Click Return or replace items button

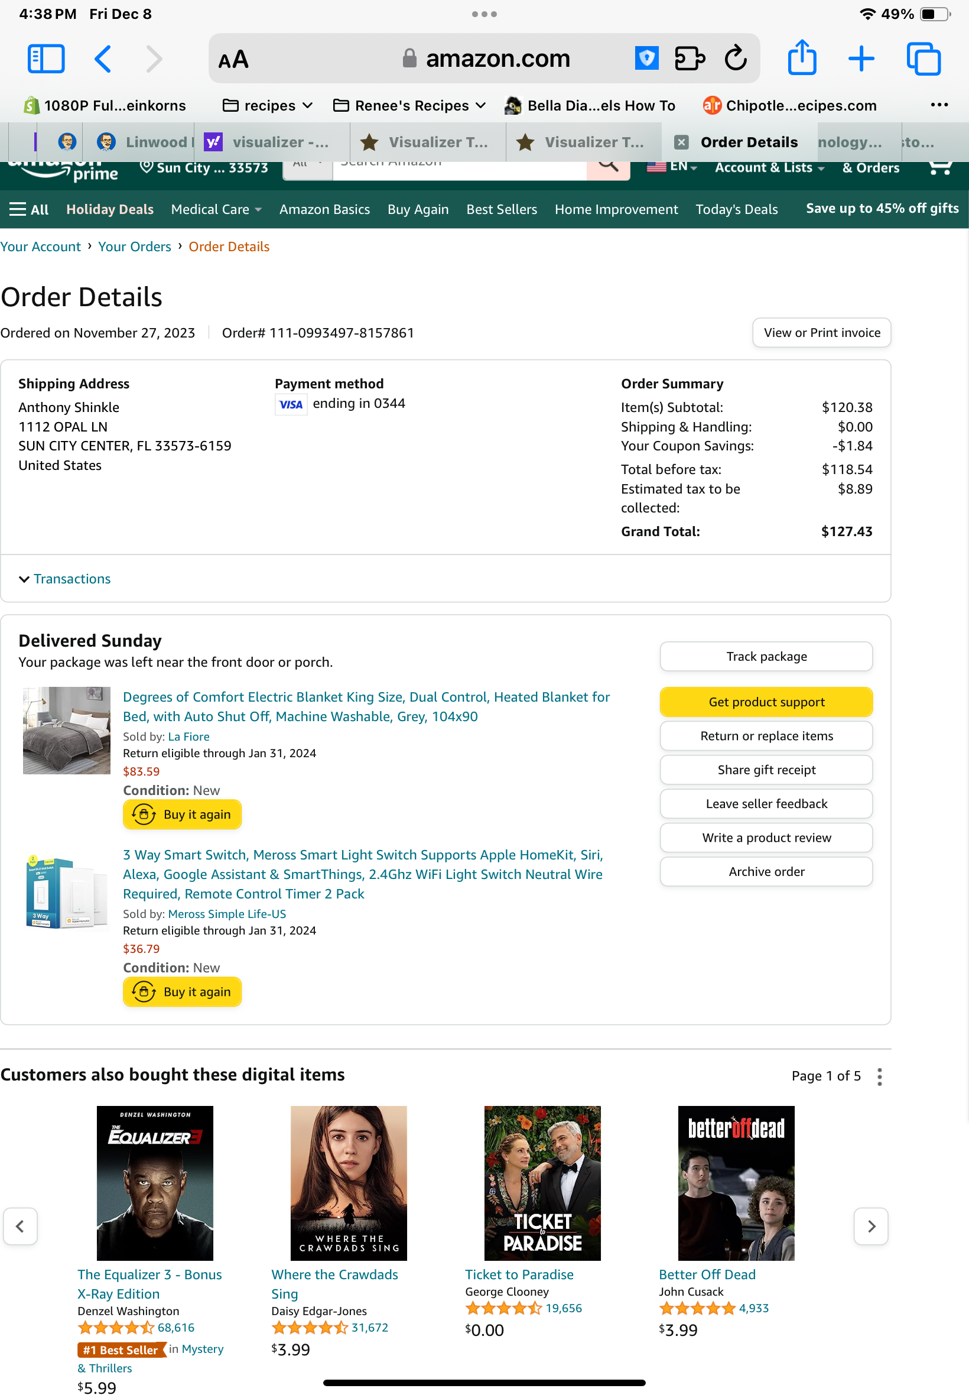coord(766,736)
